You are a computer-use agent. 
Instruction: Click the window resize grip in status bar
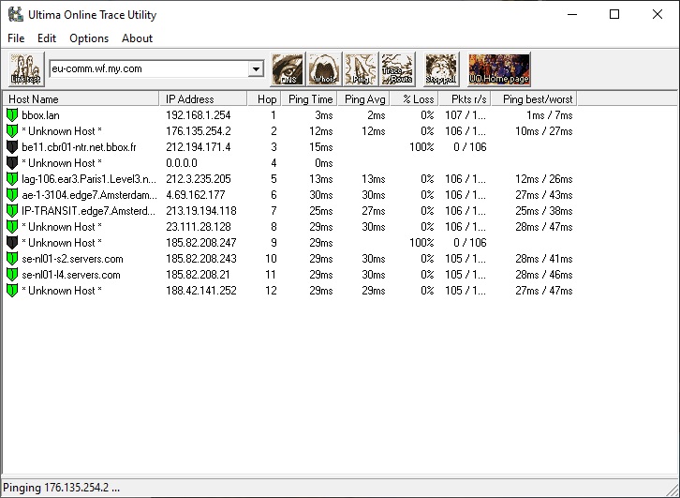pyautogui.click(x=673, y=491)
